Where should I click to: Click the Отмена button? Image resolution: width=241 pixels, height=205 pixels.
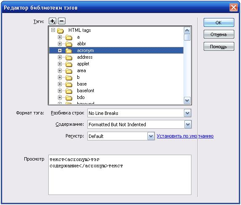pyautogui.click(x=219, y=34)
